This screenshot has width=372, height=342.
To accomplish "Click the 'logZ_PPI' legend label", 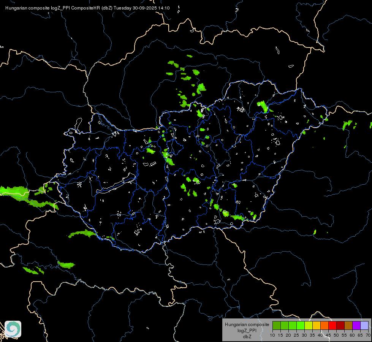I will click(x=247, y=331).
